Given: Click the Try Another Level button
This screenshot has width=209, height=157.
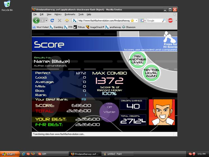Looking at the screenshot, I should click(x=138, y=59).
